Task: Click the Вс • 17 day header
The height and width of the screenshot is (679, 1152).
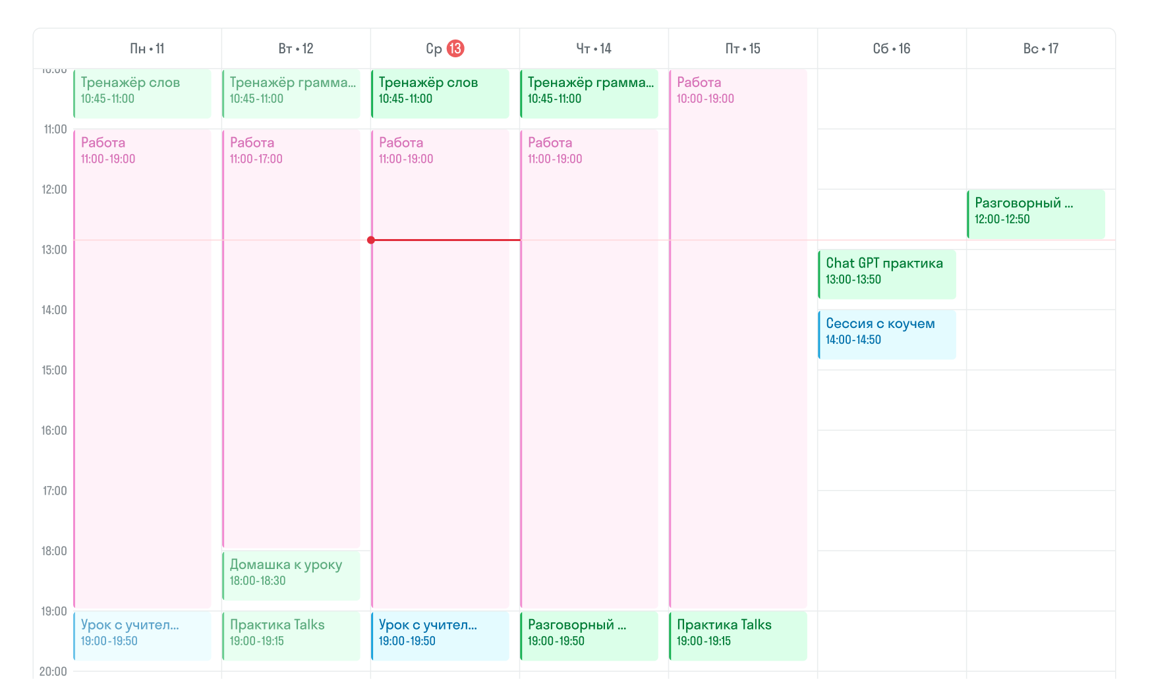Action: pos(1040,49)
